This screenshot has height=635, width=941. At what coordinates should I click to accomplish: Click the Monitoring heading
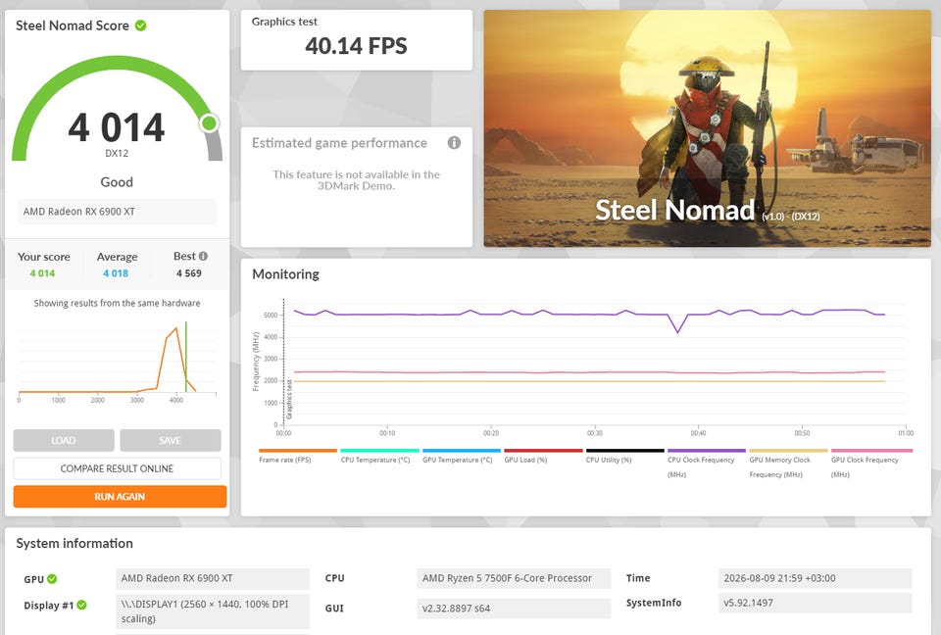[x=285, y=274]
